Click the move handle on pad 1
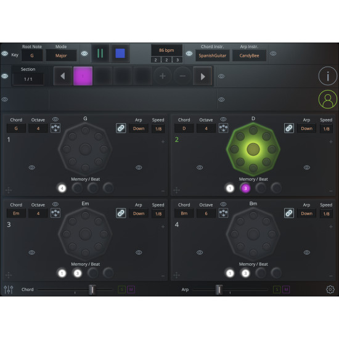339x339 pixels. click(9, 190)
